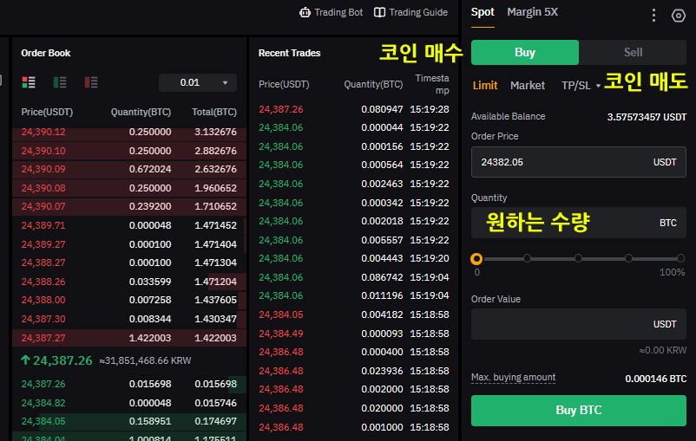Show buy-only green order book view
The width and height of the screenshot is (696, 441).
click(60, 82)
